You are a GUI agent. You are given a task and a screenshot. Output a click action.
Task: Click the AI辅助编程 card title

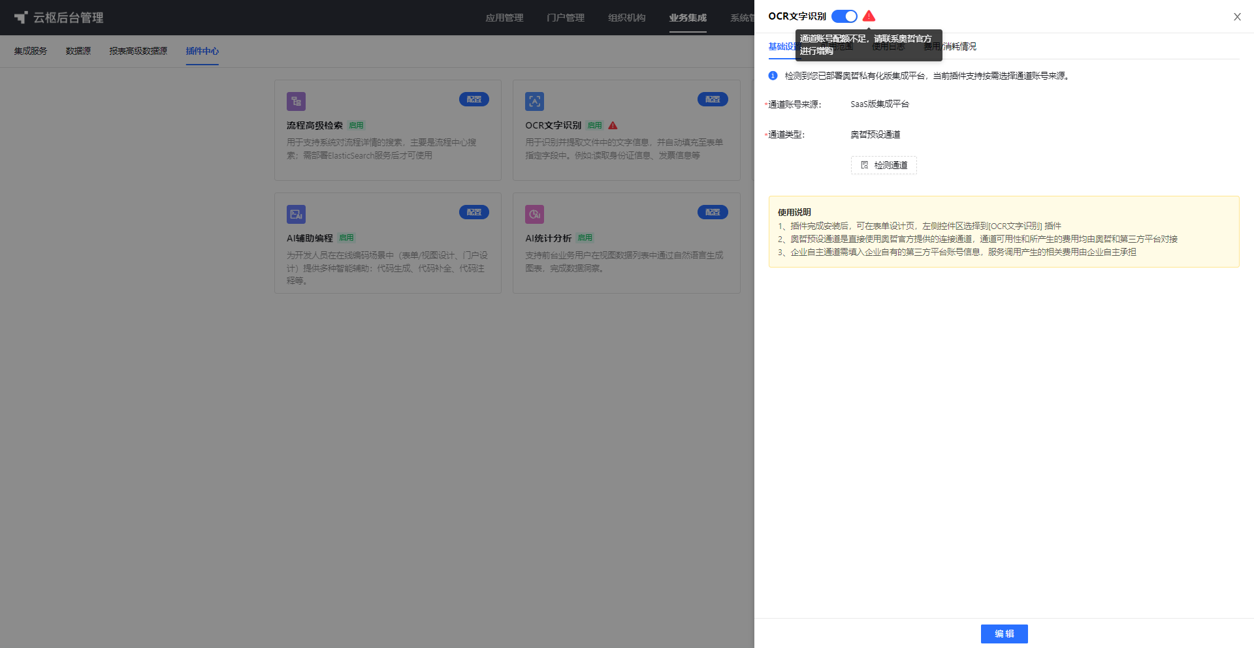tap(310, 238)
